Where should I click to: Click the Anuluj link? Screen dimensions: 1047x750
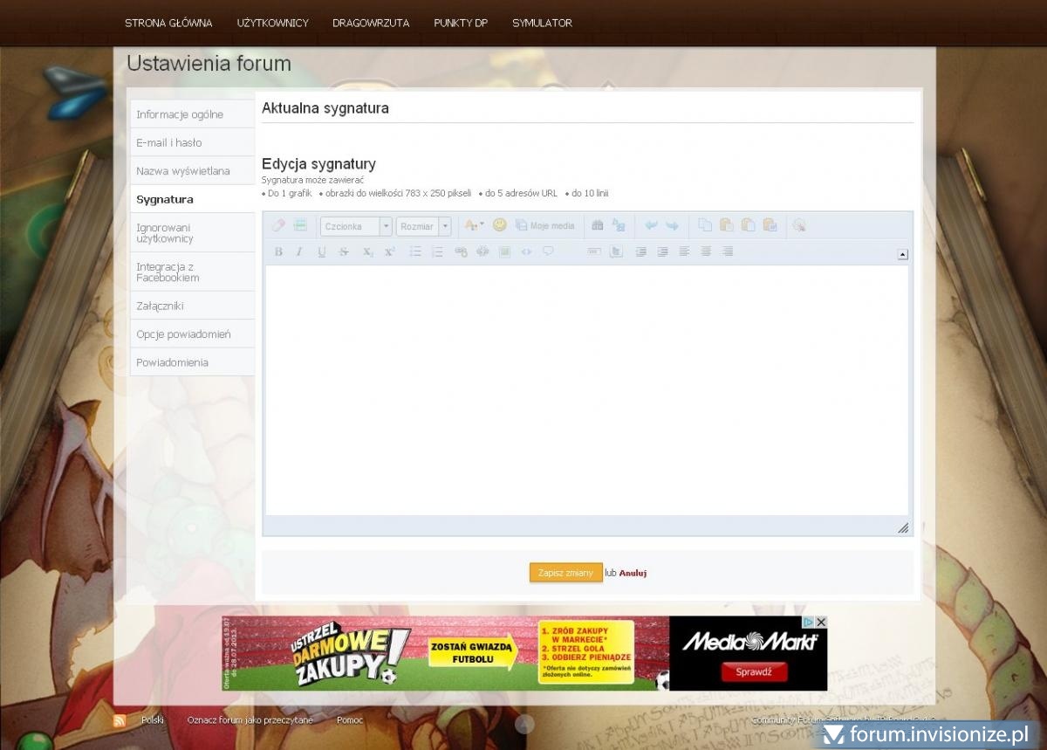(633, 574)
